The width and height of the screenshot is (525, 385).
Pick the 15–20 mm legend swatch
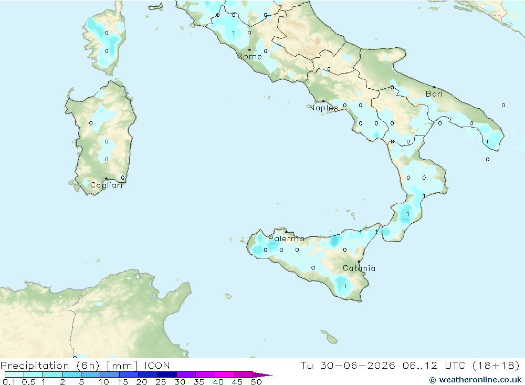point(129,374)
